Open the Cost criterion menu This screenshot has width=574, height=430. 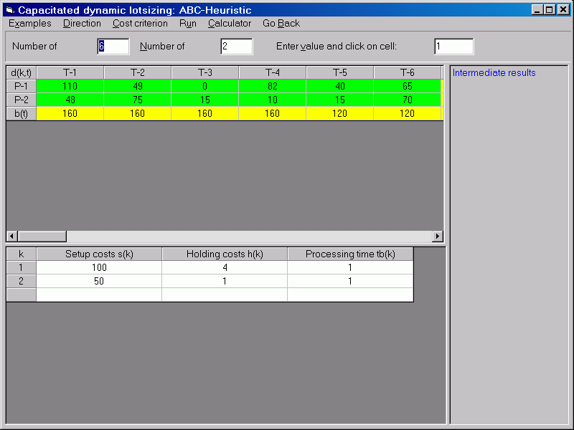(140, 23)
